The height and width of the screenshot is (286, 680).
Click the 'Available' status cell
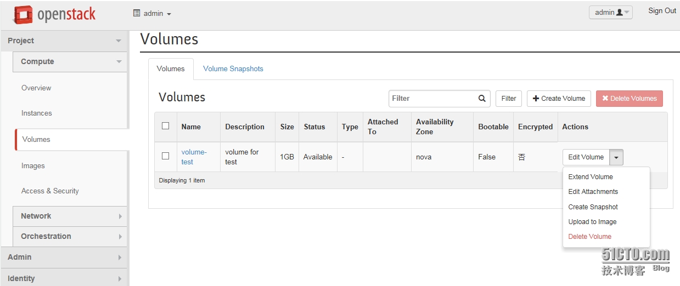pos(318,157)
